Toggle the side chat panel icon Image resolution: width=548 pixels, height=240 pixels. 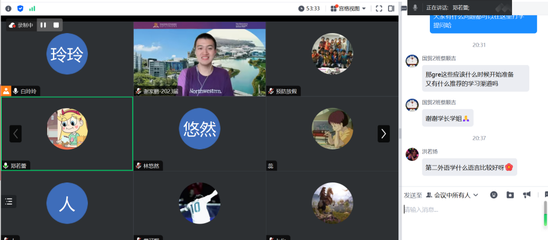pos(391,8)
